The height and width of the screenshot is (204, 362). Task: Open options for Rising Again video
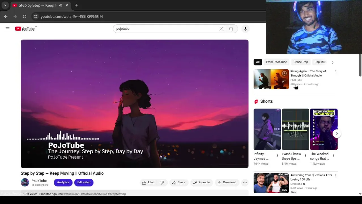point(336,72)
